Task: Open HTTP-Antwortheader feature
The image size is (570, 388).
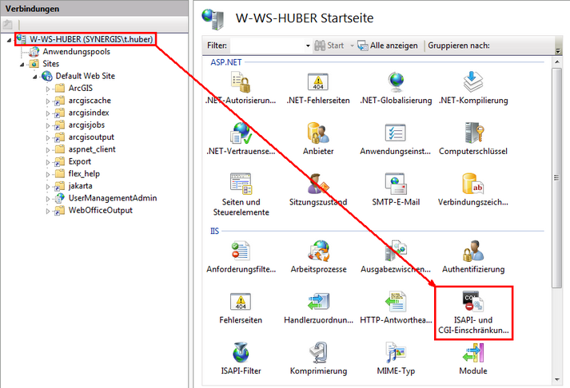Action: click(396, 307)
